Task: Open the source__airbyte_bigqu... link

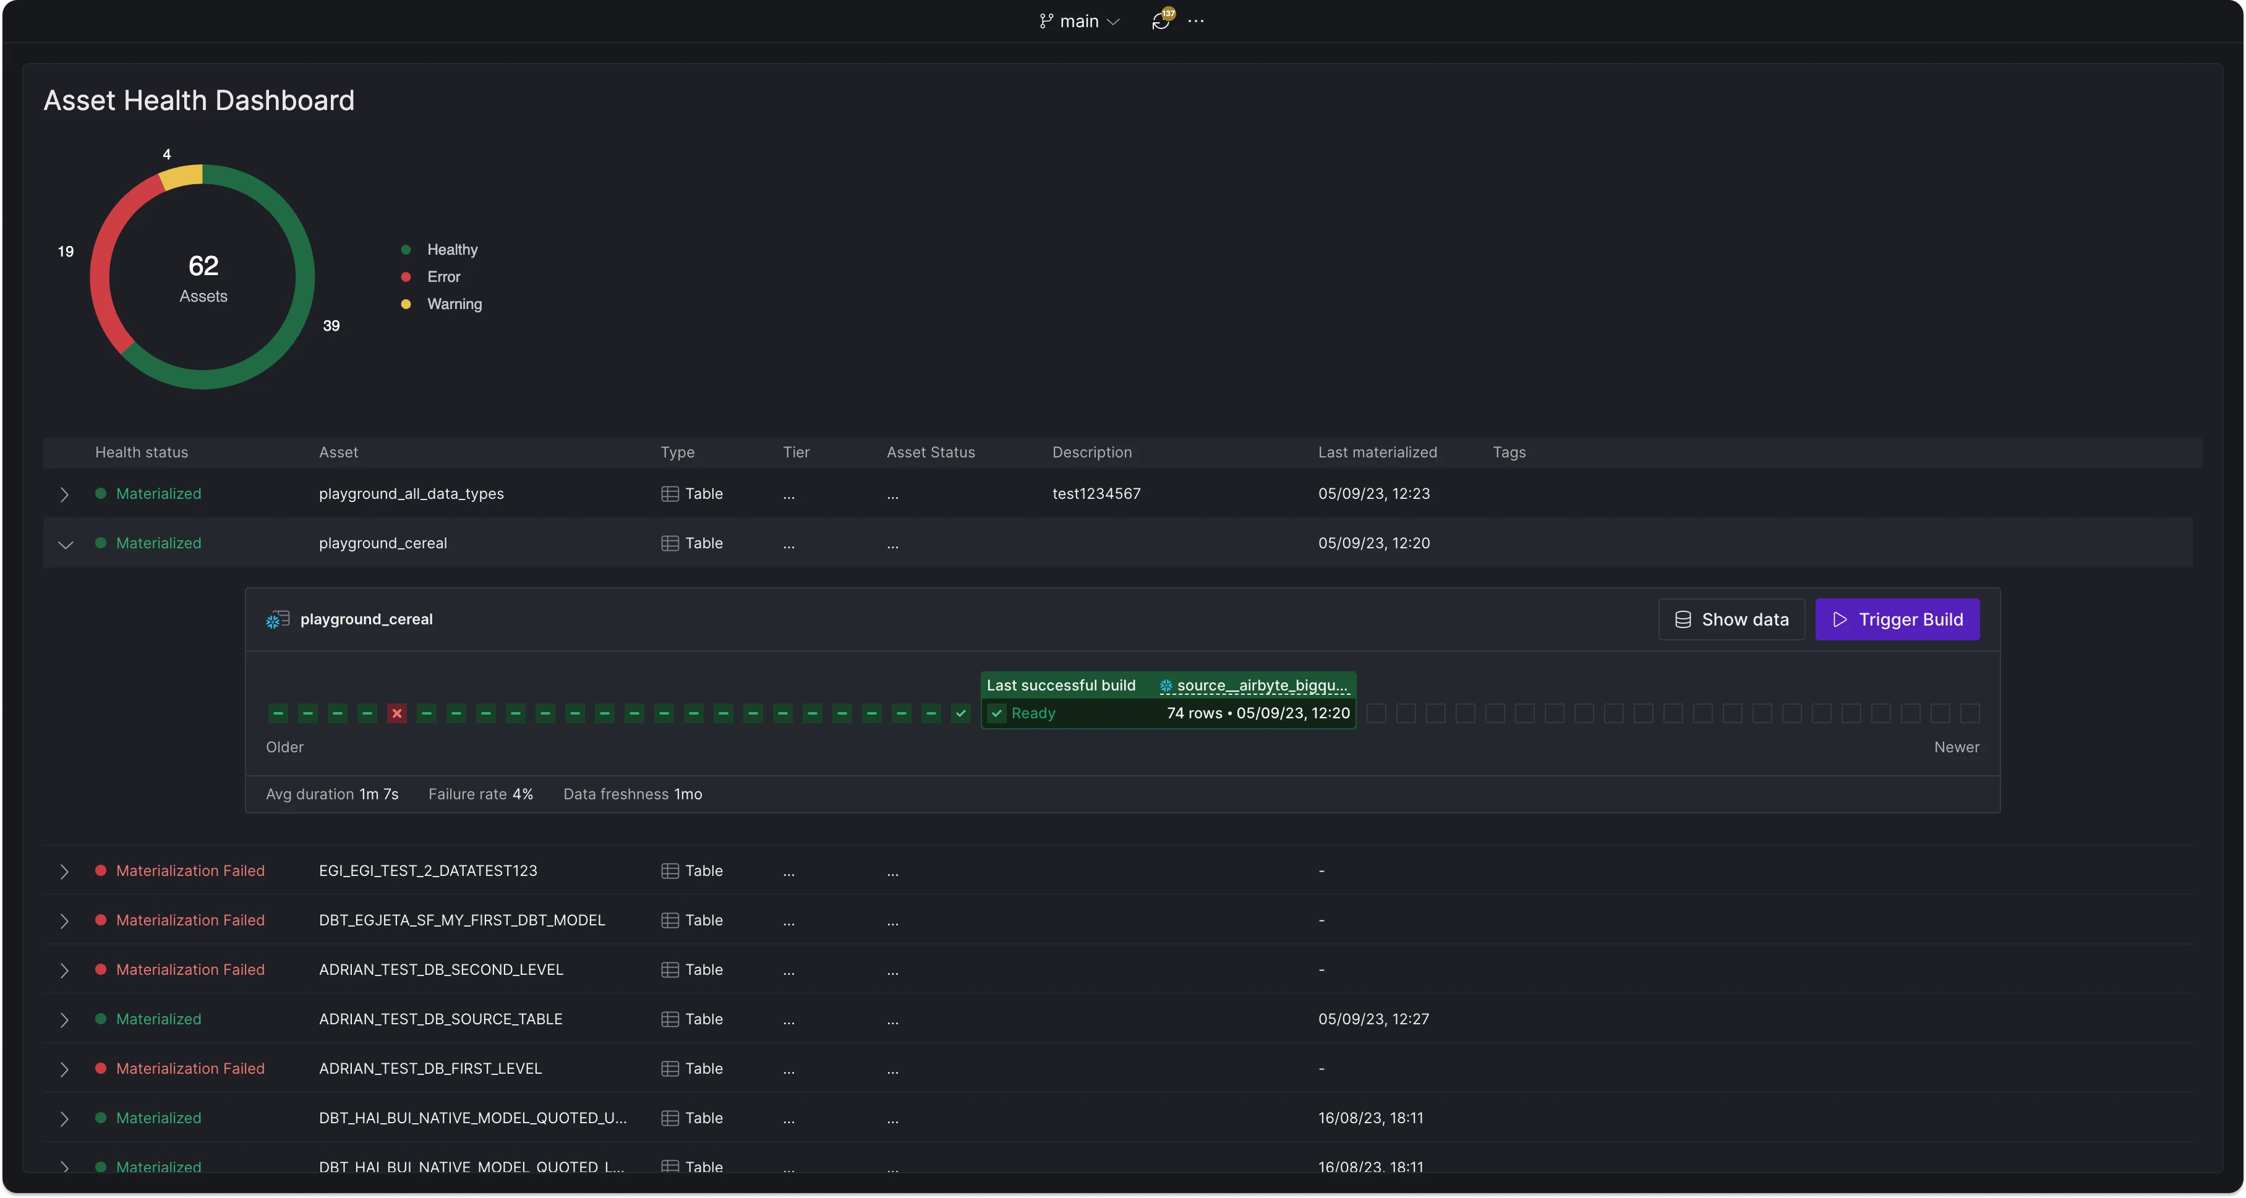Action: tap(1253, 686)
